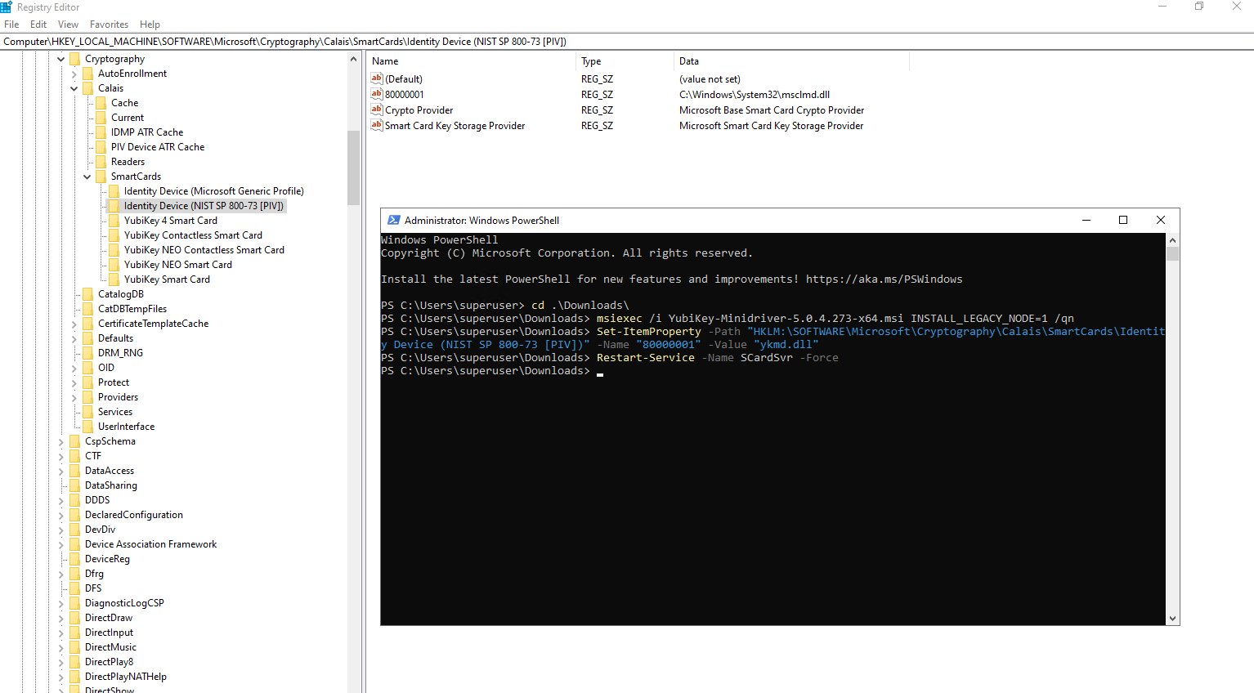
Task: Select the YubiKey NEO Smart Card folder icon
Action: point(114,265)
